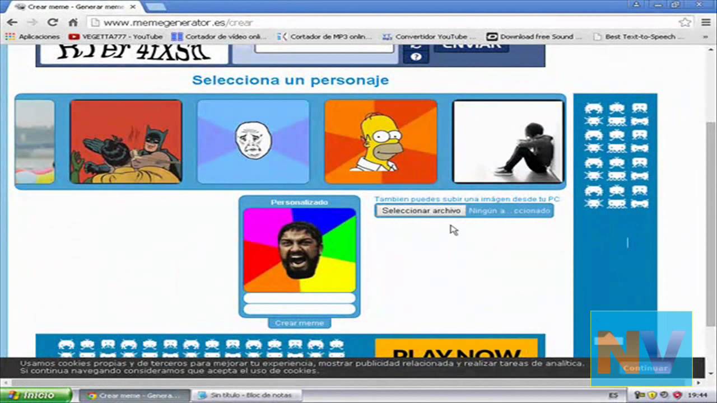Viewport: 717px width, 403px height.
Task: Go back with the browser back arrow
Action: pyautogui.click(x=12, y=22)
